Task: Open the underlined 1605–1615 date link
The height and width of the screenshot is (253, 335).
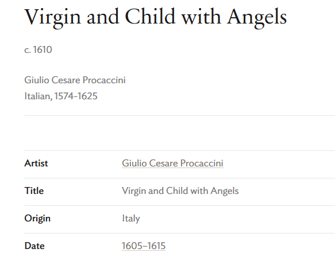Action: (x=144, y=246)
